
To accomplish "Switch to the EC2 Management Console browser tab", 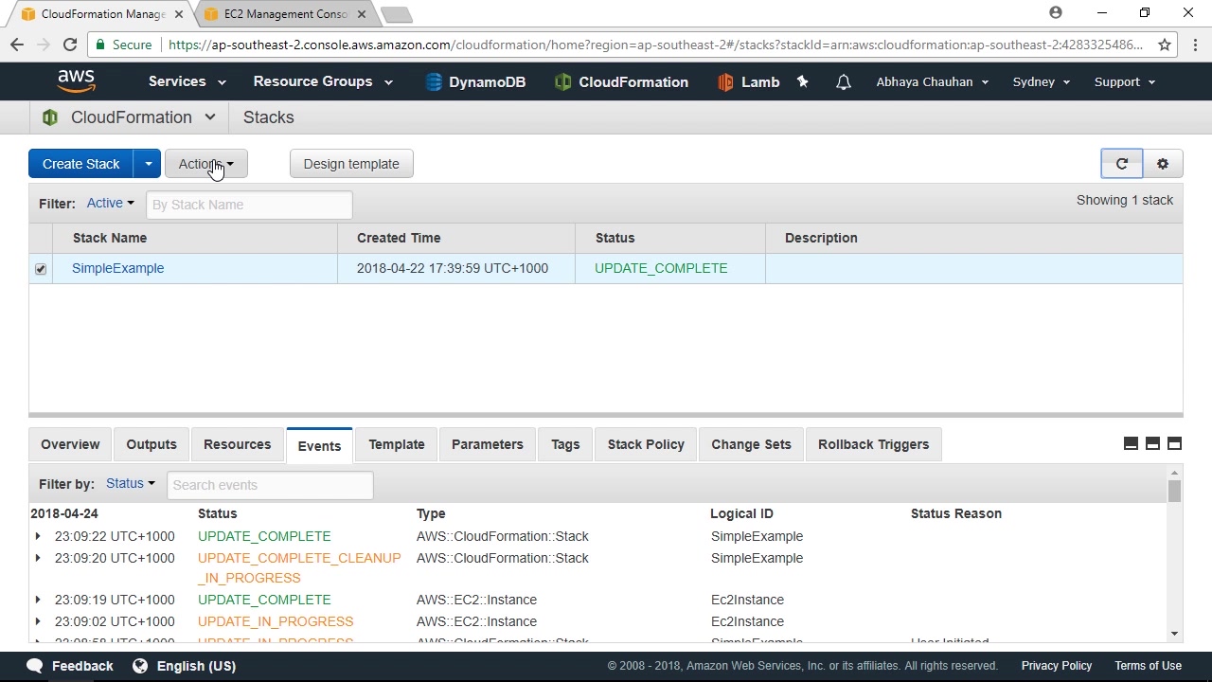I will (284, 14).
